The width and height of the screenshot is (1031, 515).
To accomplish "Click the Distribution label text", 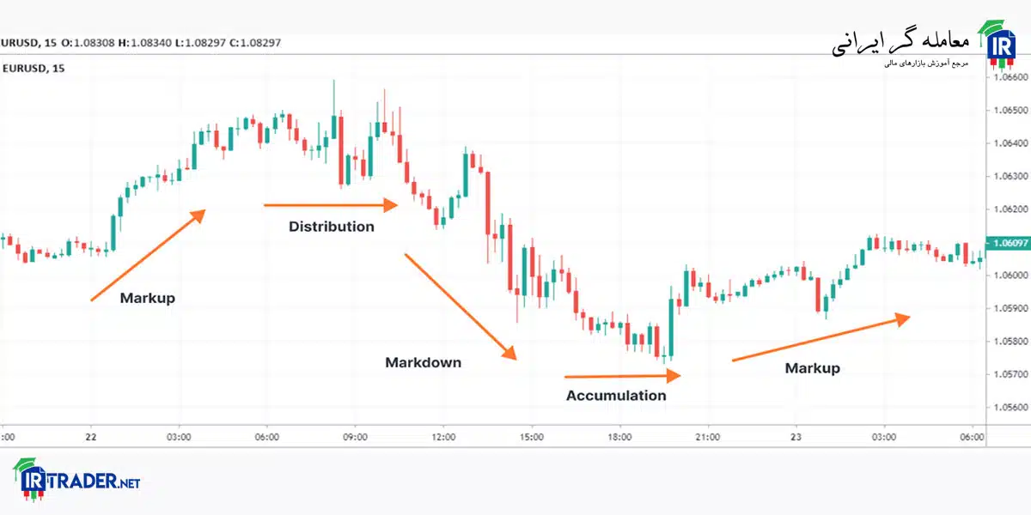I will (x=332, y=227).
